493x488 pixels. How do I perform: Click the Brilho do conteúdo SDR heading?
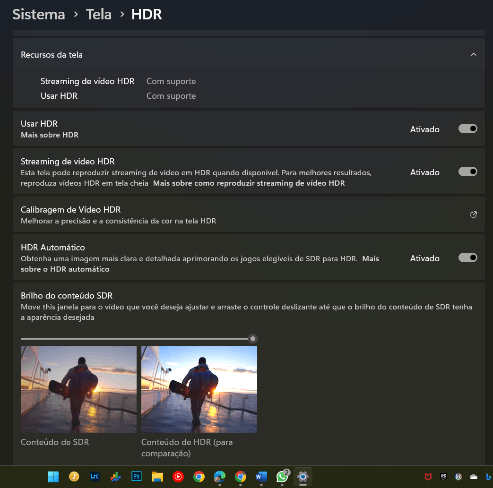click(67, 296)
